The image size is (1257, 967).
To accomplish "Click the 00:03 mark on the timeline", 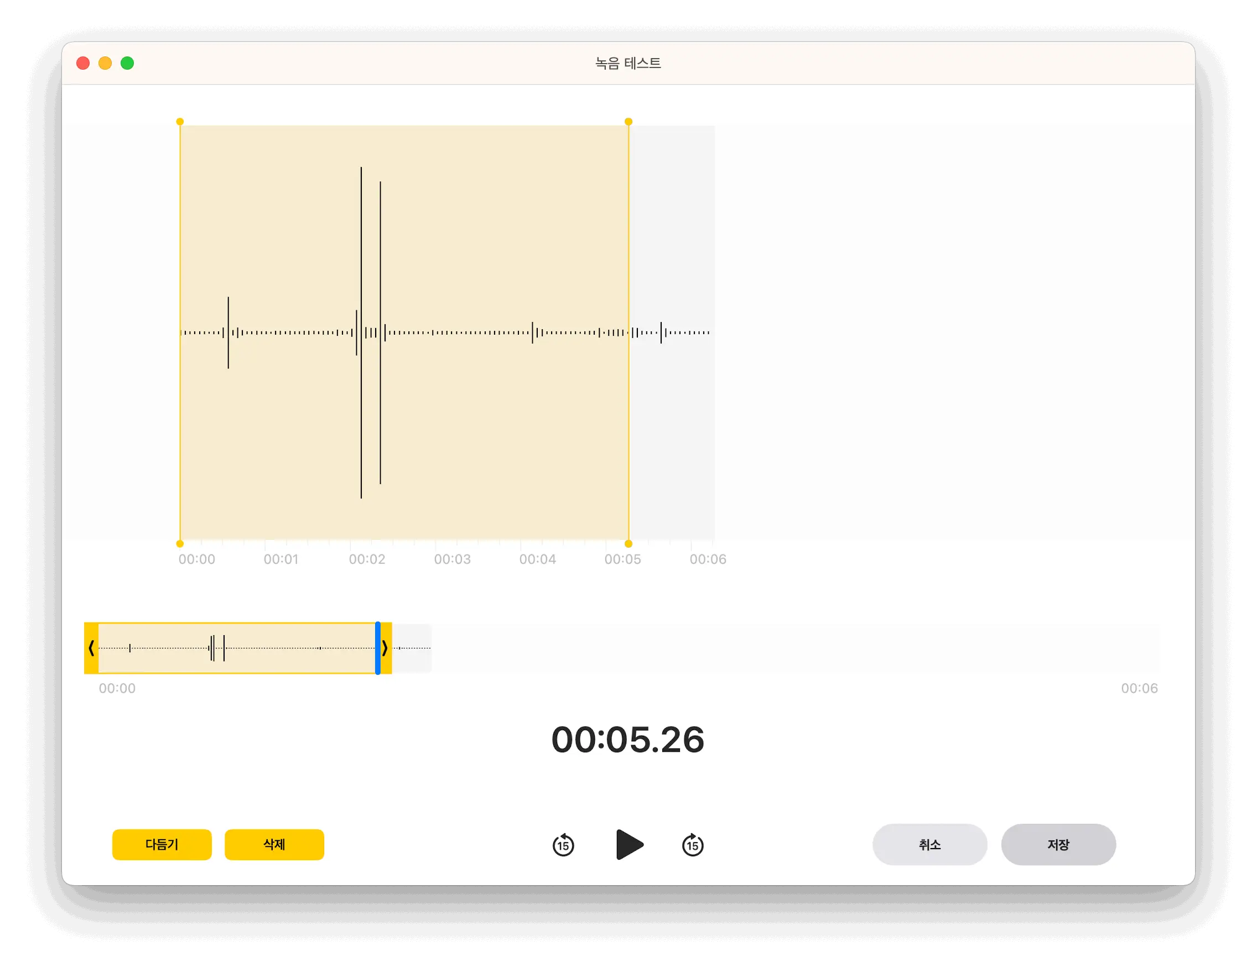I will pyautogui.click(x=452, y=559).
